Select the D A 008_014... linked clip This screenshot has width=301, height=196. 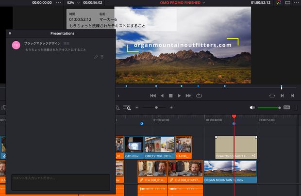152,172
